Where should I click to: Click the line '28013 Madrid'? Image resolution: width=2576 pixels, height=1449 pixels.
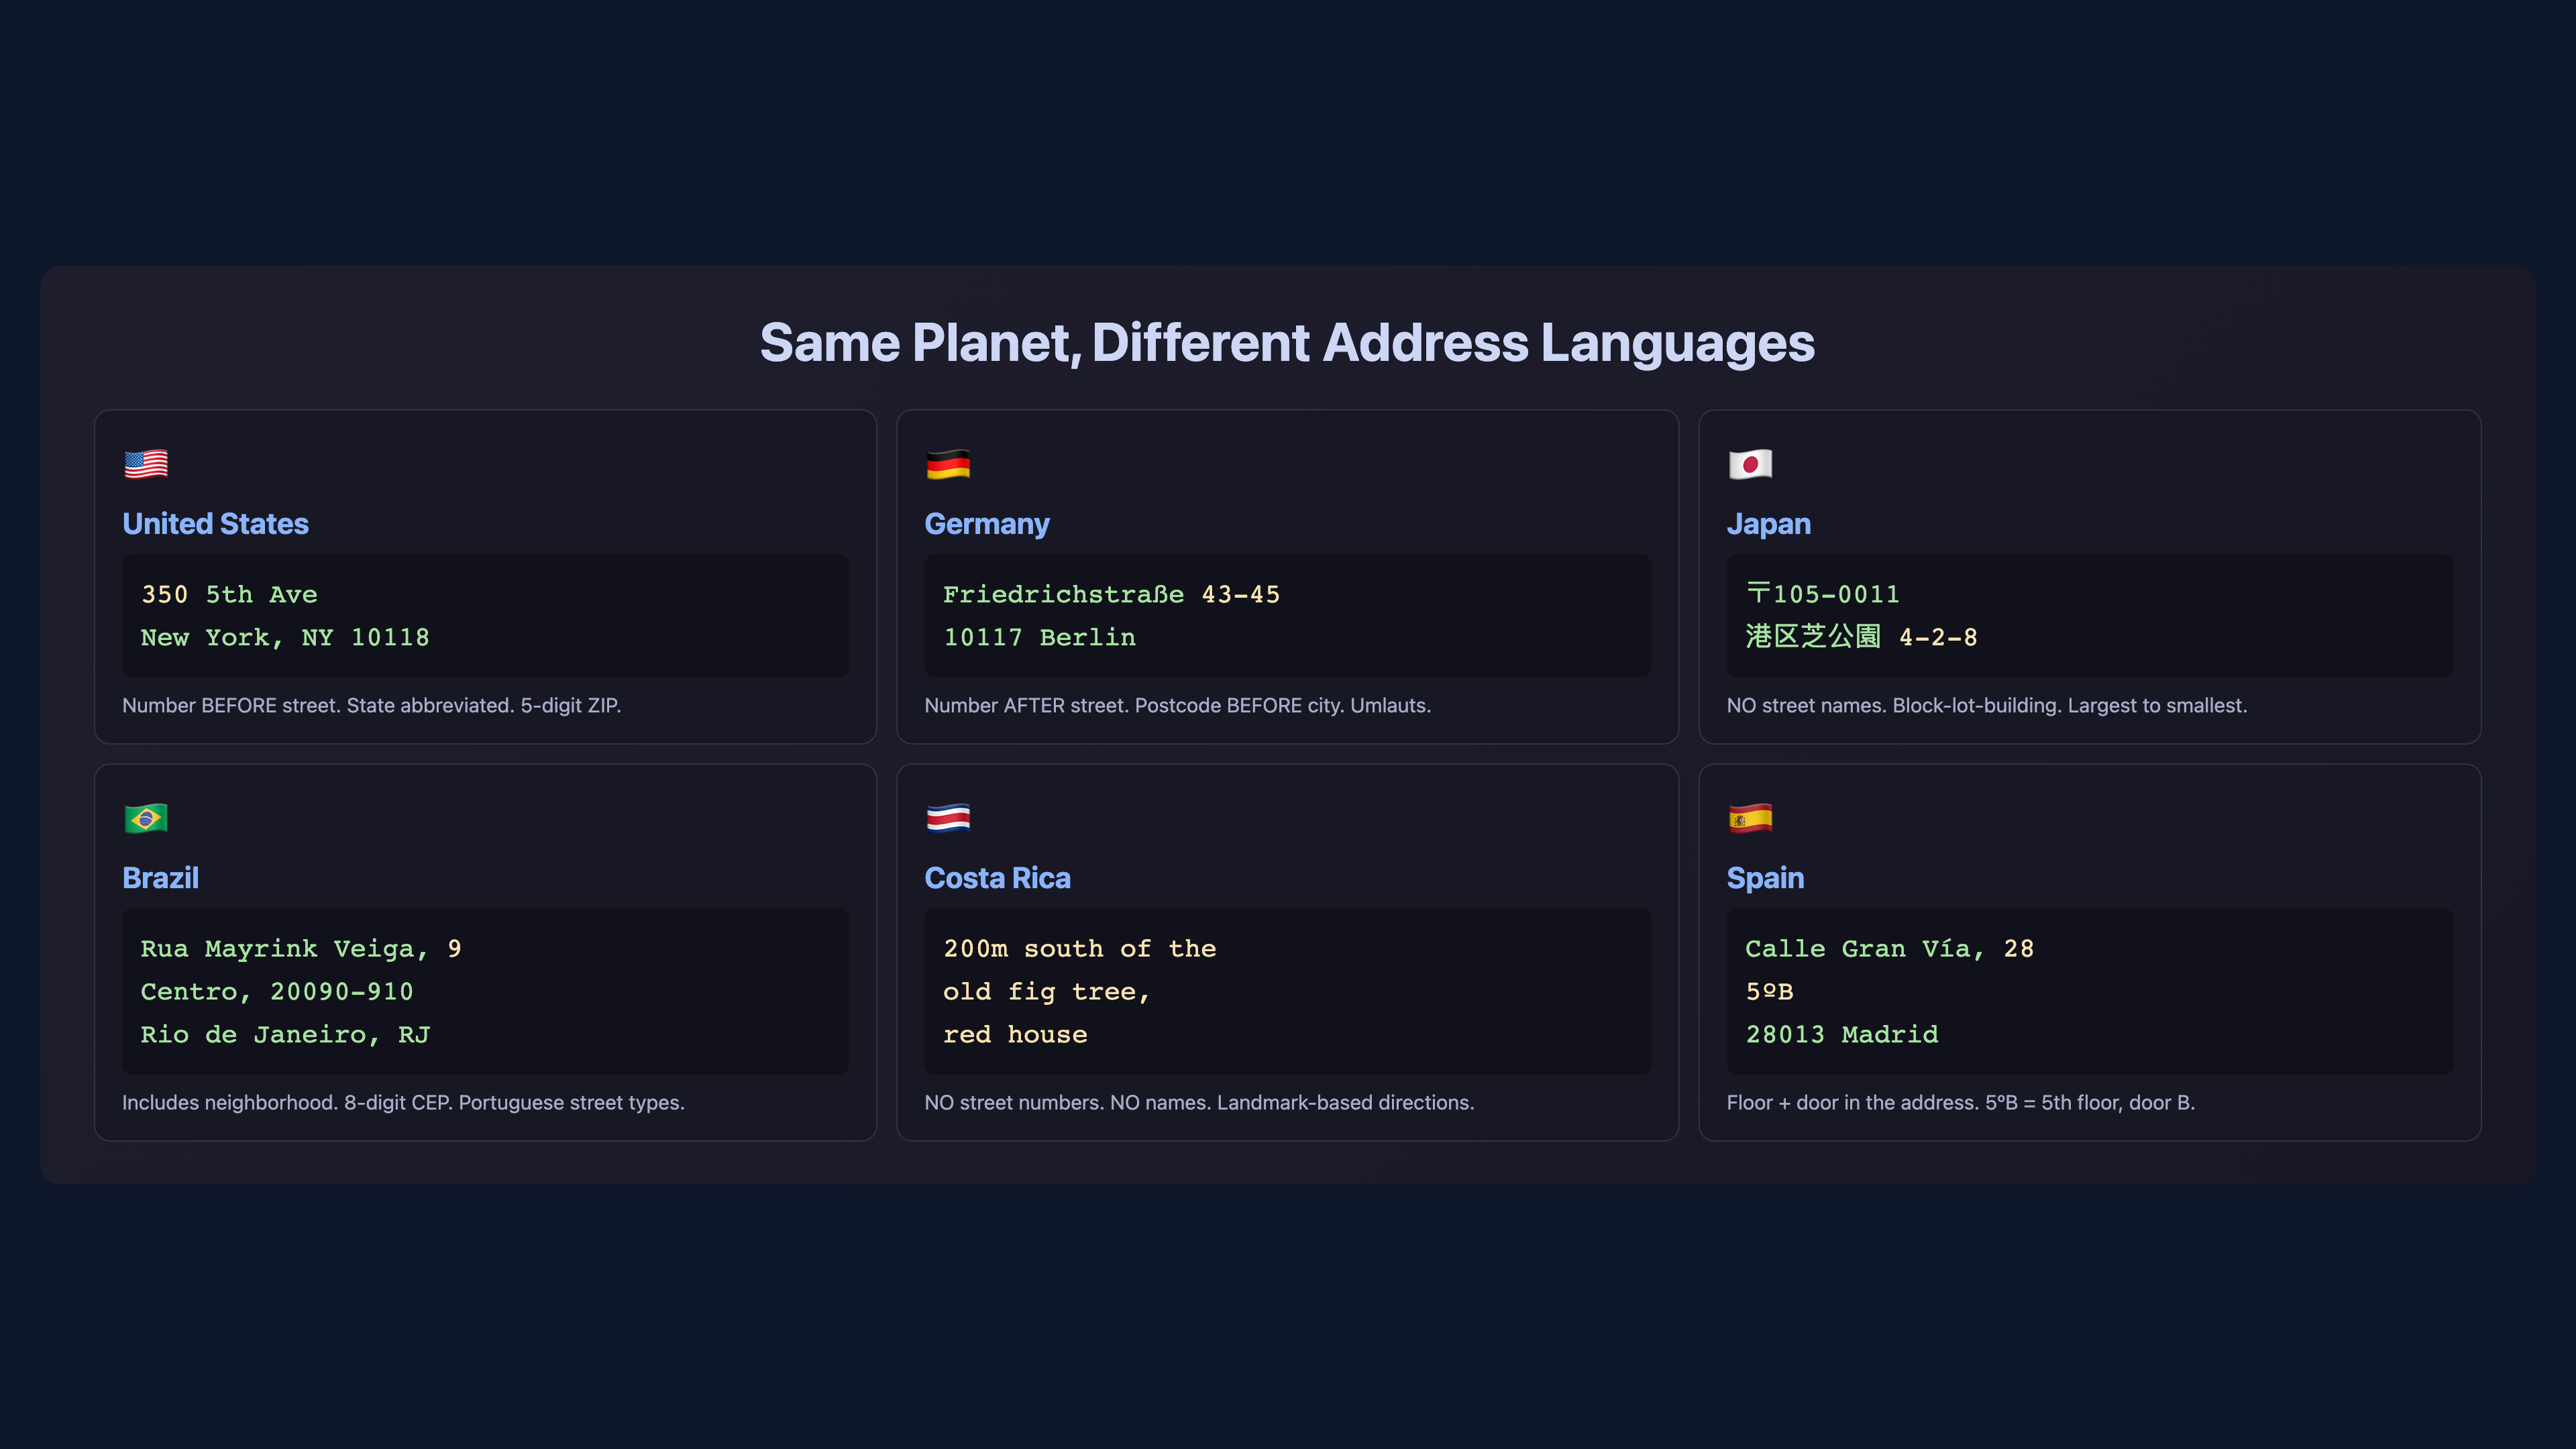point(1841,1035)
